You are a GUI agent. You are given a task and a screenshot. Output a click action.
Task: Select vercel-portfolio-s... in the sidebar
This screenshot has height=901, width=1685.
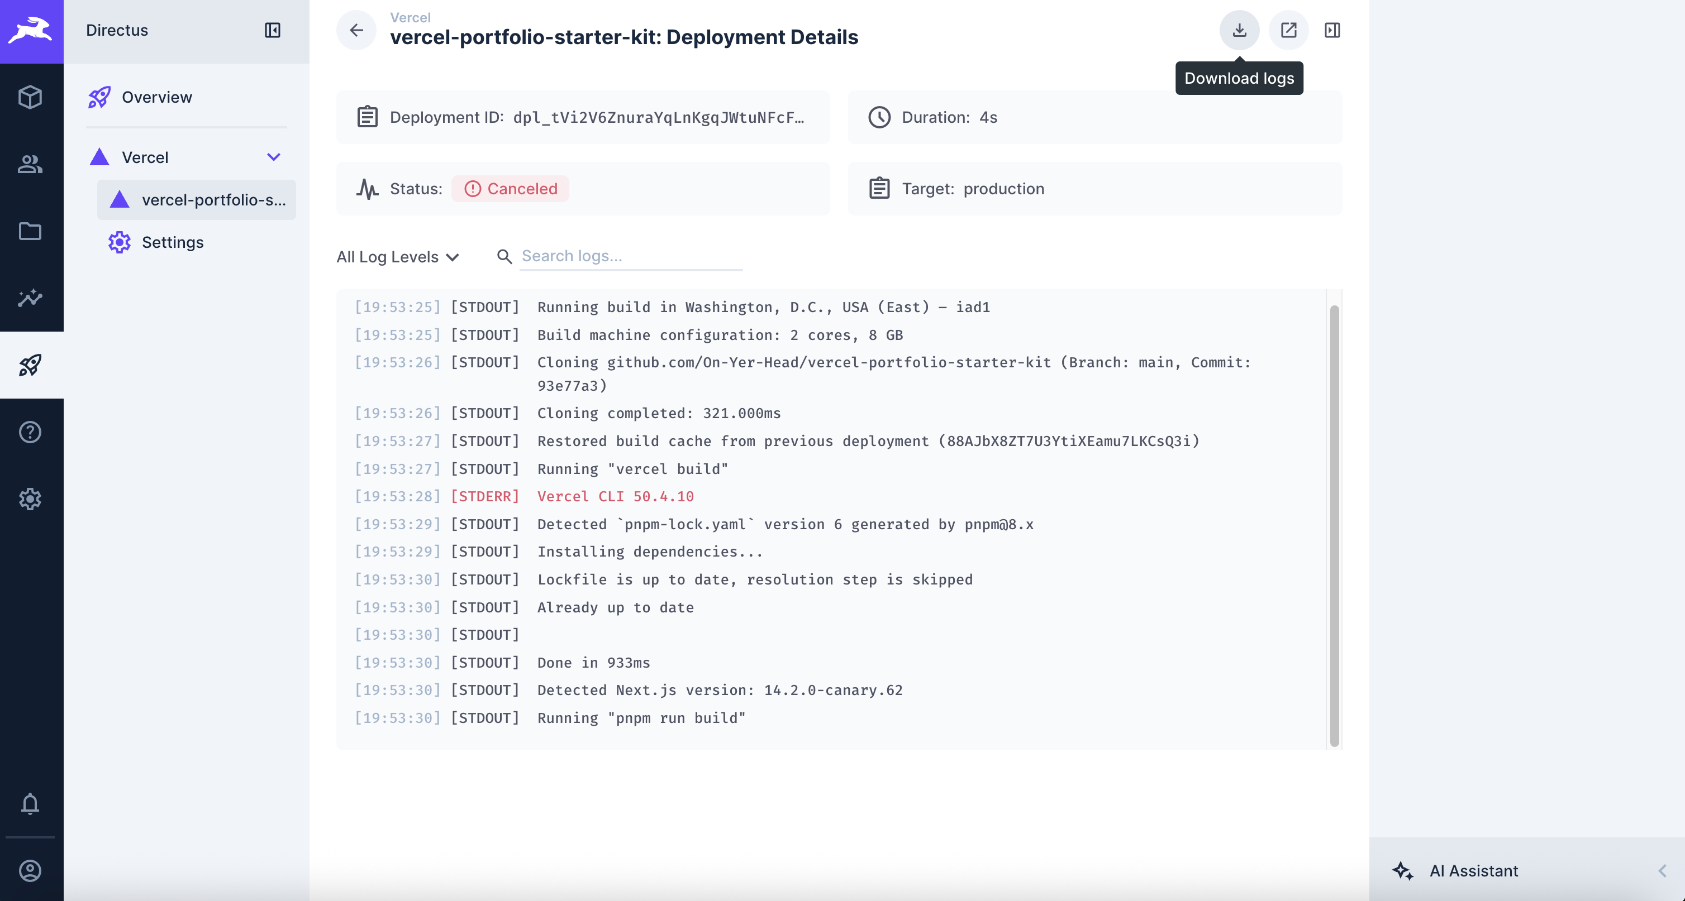pos(214,200)
